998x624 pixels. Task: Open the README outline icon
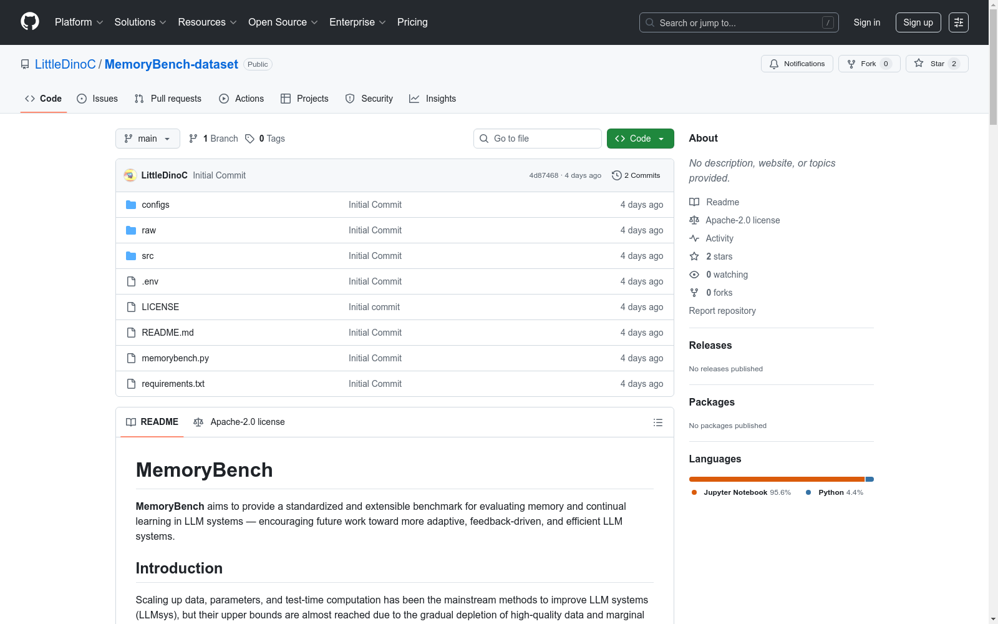pyautogui.click(x=658, y=422)
